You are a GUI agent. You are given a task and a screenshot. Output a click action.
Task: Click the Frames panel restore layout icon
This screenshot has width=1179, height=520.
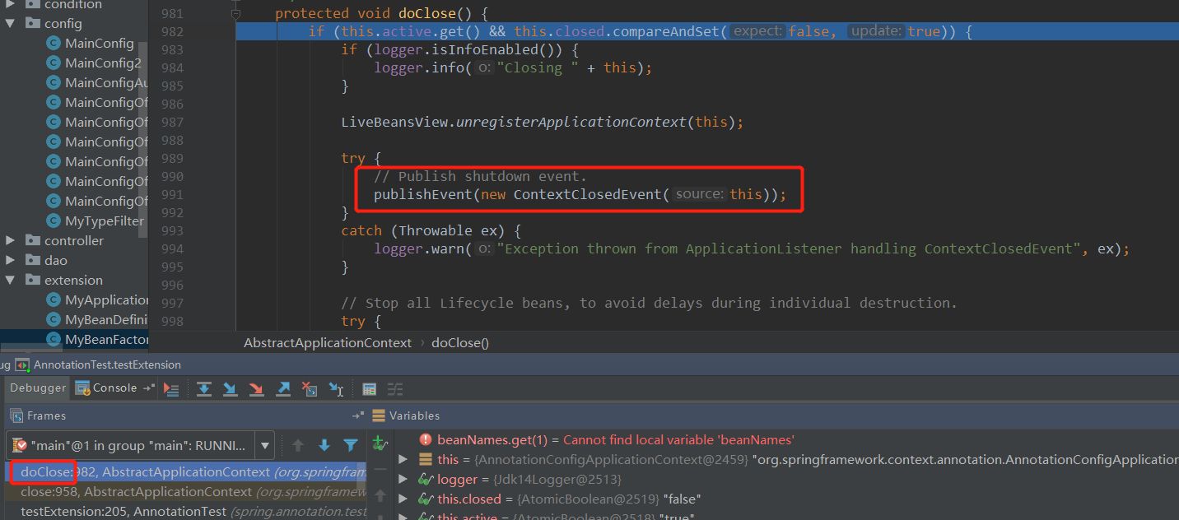pos(358,416)
